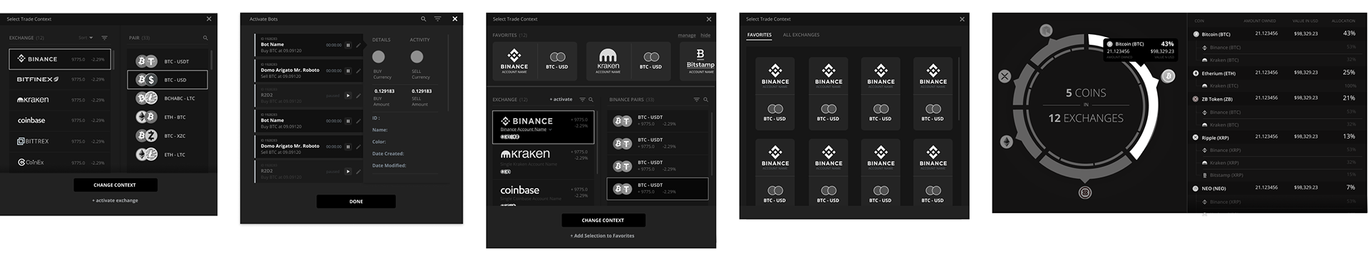This screenshot has height=263, width=1368.
Task: Click '+ activate' beside EXCHANGE (12) header
Action: click(561, 100)
